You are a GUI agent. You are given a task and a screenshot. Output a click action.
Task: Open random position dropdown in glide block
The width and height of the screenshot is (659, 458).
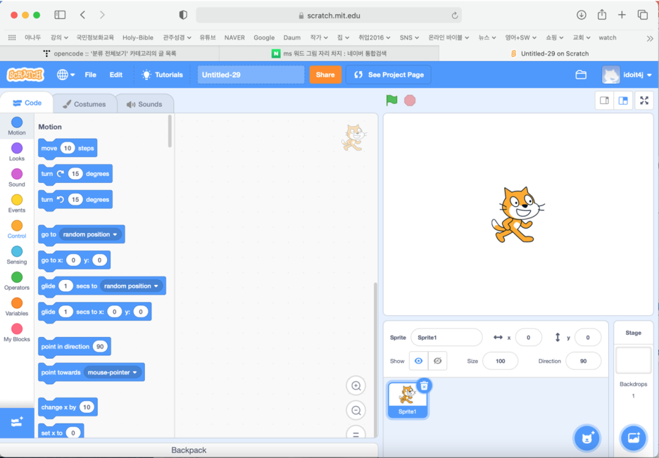pos(131,286)
